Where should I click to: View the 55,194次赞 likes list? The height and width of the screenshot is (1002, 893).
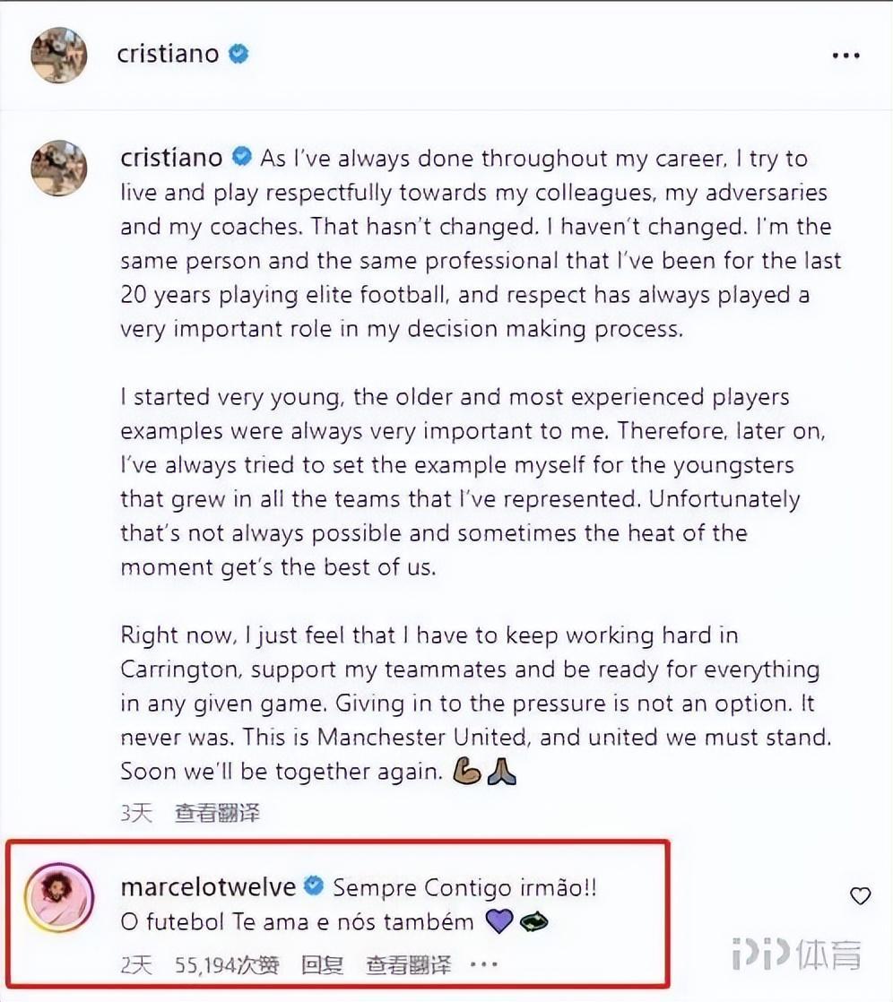click(x=227, y=965)
